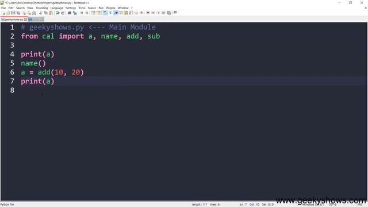Viewport: 368px width, 207px height.
Task: Redo with the toolbar redo arrow
Action: click(63, 13)
